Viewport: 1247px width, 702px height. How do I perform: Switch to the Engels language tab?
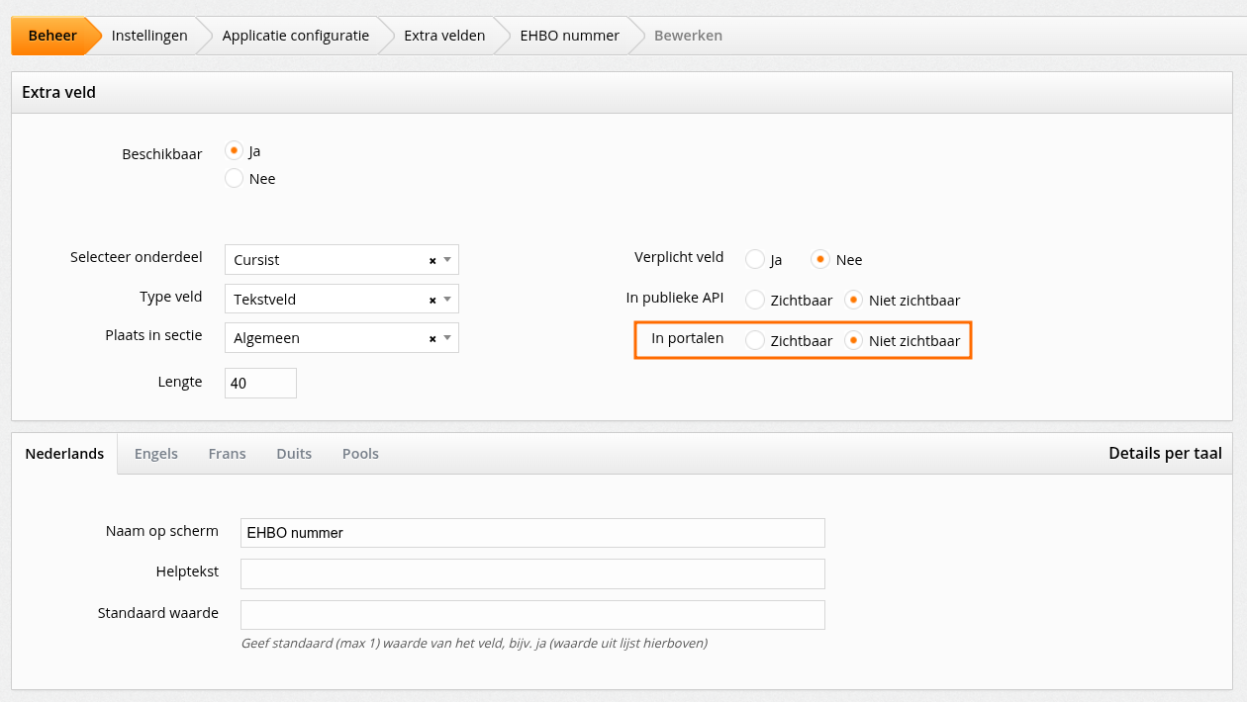tap(156, 454)
